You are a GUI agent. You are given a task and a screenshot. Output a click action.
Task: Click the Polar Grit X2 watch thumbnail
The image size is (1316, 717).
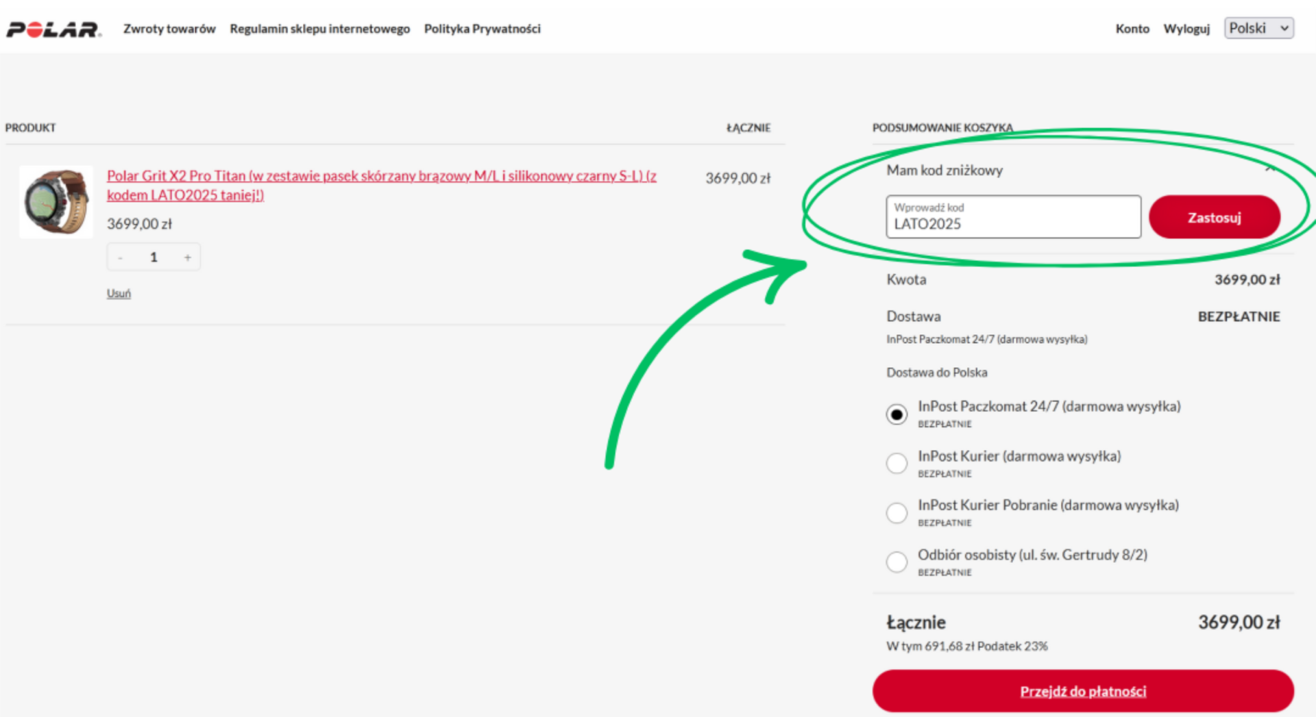coord(56,202)
